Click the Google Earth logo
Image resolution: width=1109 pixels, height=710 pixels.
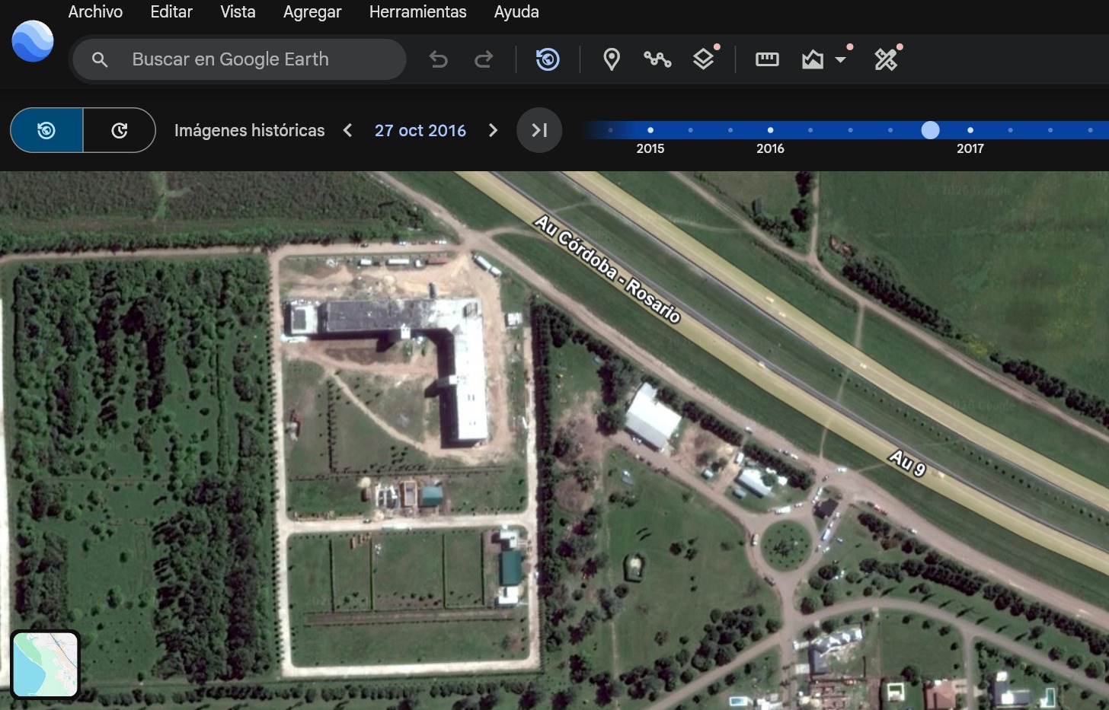click(x=33, y=41)
